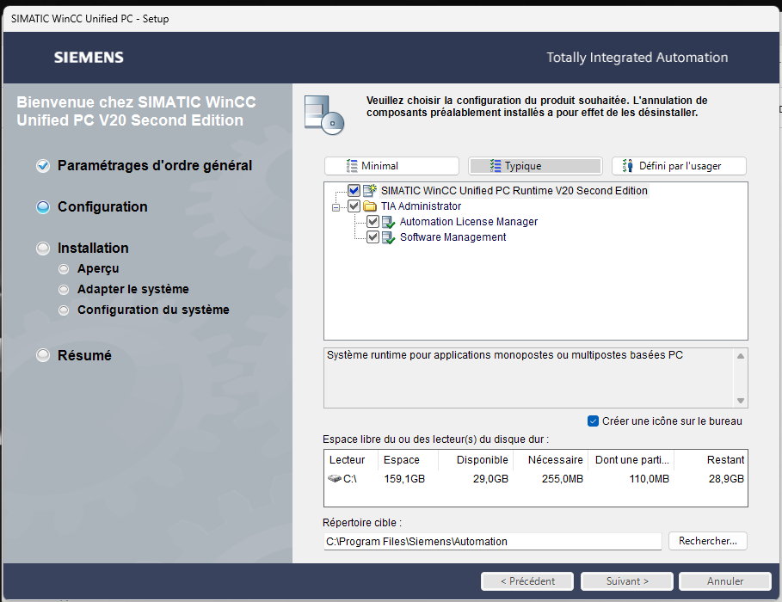782x602 pixels.
Task: Click the 255,0MB required value
Action: coord(563,479)
